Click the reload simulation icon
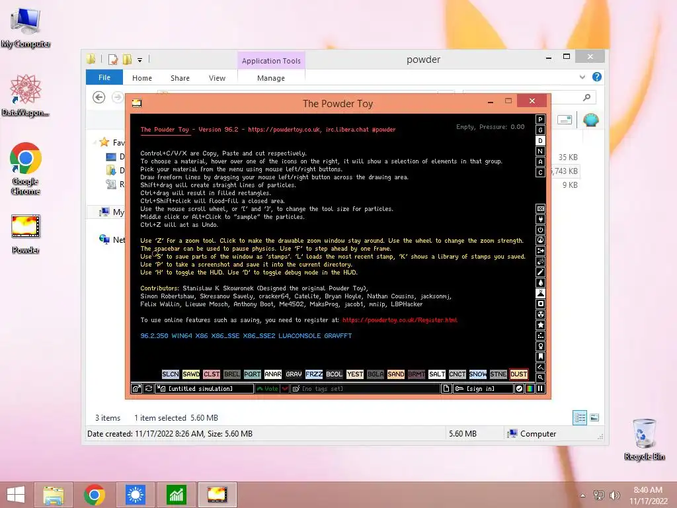677x508 pixels. (149, 389)
